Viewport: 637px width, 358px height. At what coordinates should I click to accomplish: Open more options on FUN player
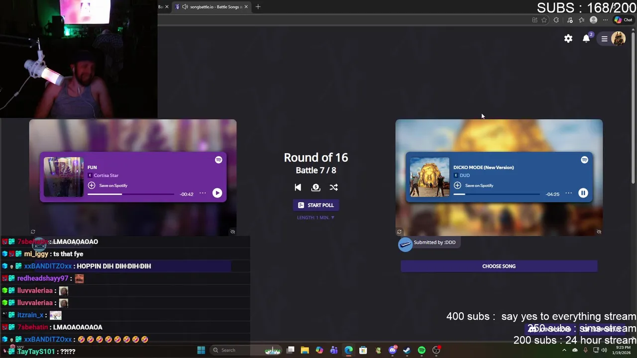point(203,193)
